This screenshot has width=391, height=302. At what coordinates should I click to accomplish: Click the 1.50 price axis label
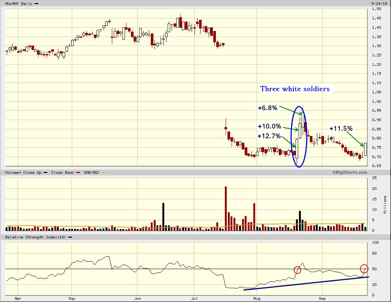click(376, 9)
